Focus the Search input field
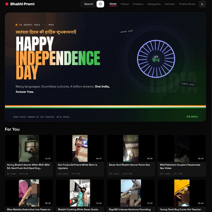Image resolution: width=212 pixels, height=212 pixels. point(88,4)
